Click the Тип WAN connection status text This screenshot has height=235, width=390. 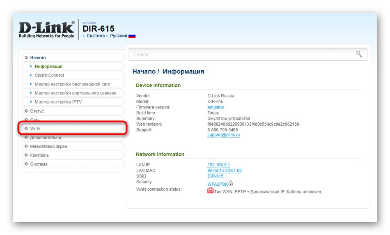(268, 192)
